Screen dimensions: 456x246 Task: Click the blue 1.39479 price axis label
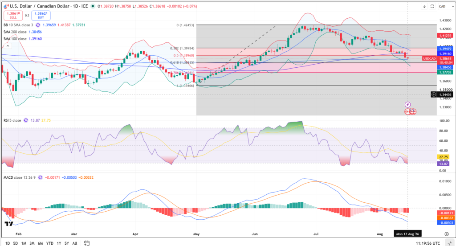[x=445, y=49]
